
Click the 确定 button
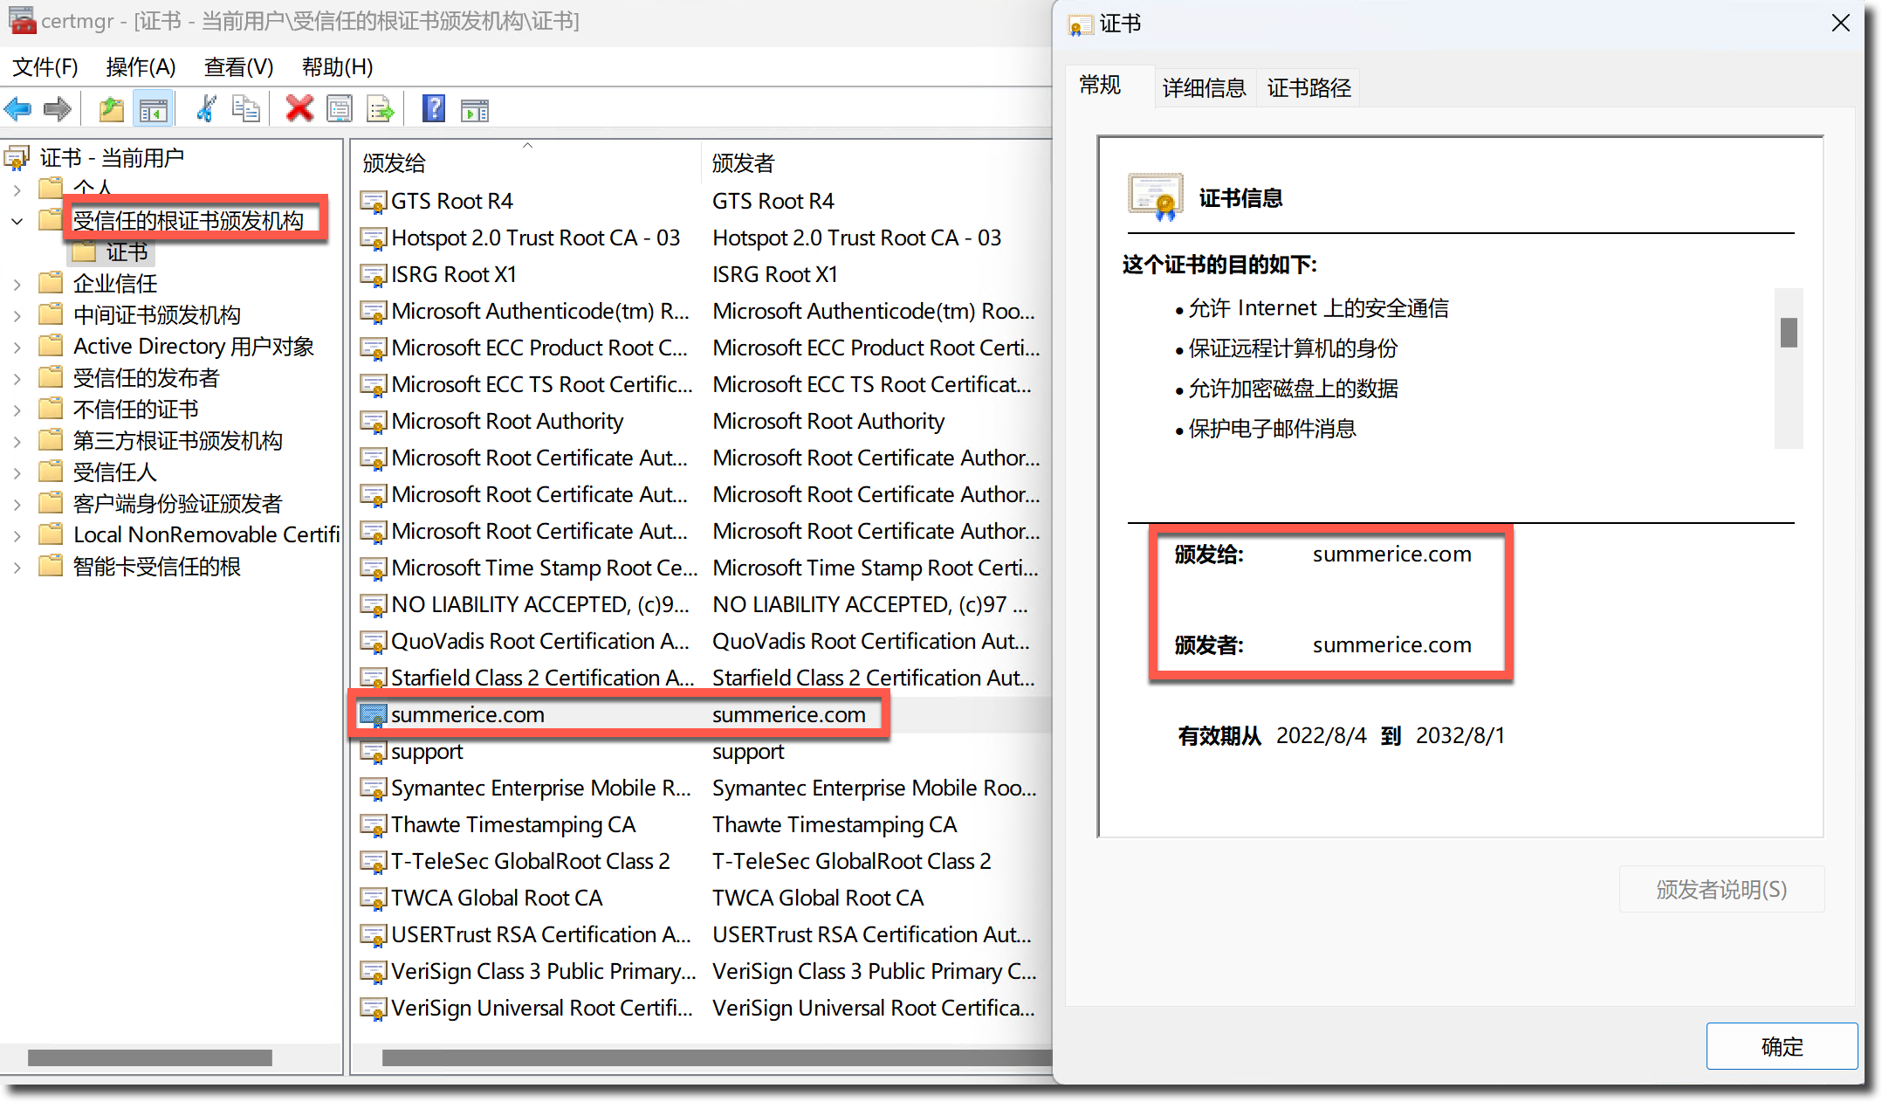pyautogui.click(x=1781, y=1046)
